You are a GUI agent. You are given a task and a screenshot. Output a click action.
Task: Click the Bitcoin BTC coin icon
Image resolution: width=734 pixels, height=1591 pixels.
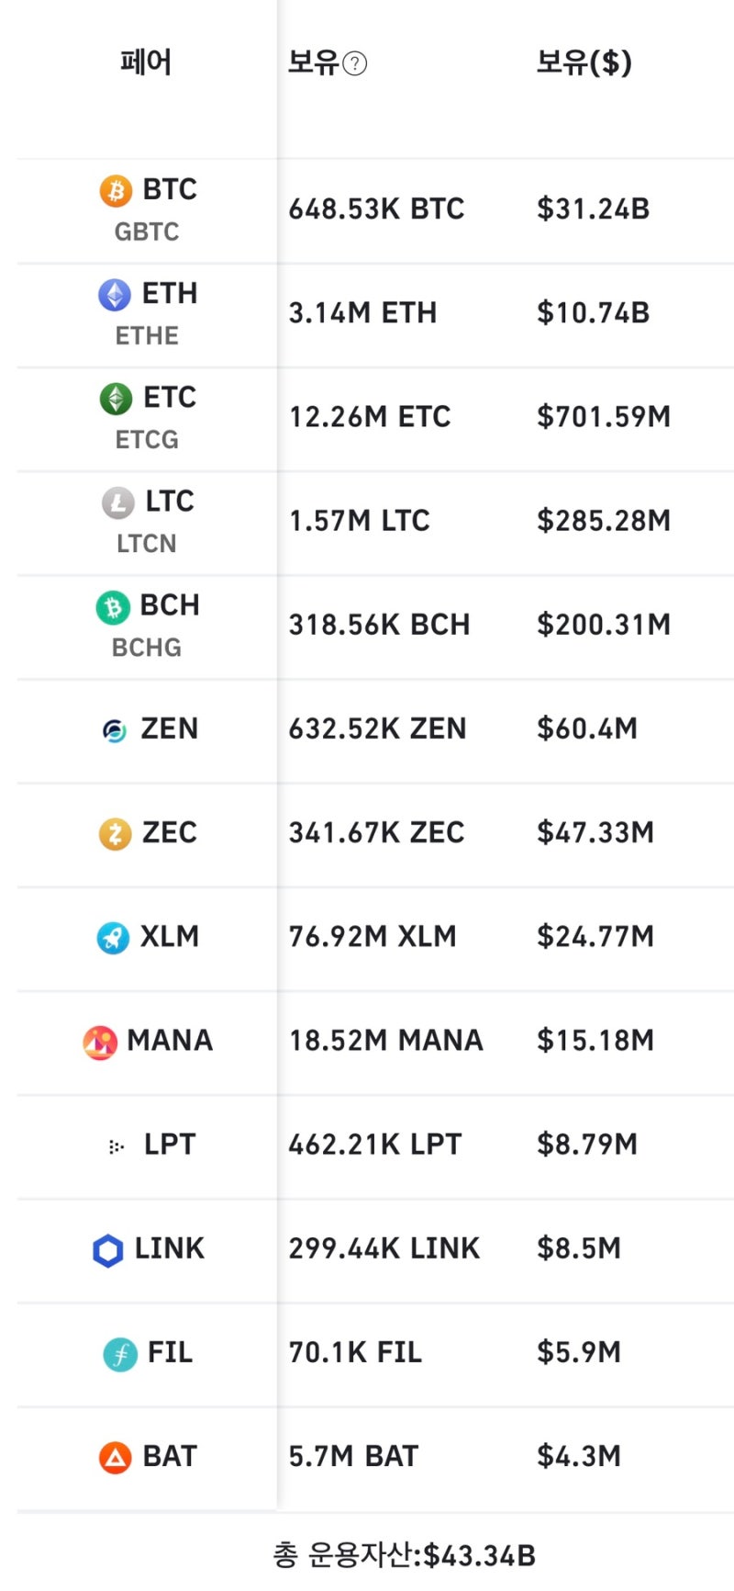click(116, 190)
